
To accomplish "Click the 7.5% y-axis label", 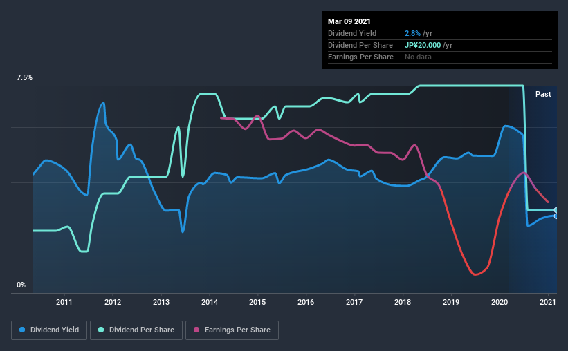I will click(24, 78).
